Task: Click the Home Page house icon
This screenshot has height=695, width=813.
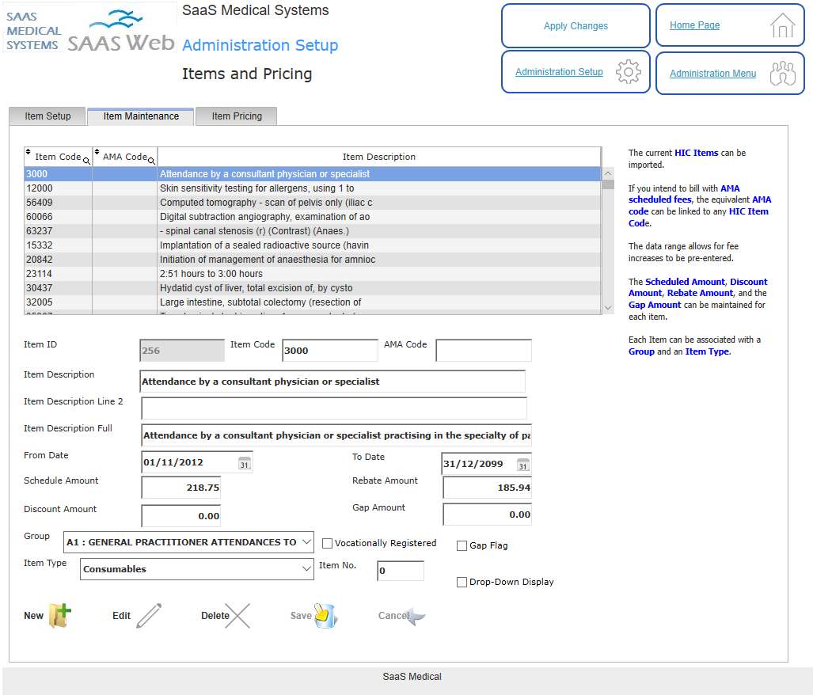Action: [x=782, y=25]
